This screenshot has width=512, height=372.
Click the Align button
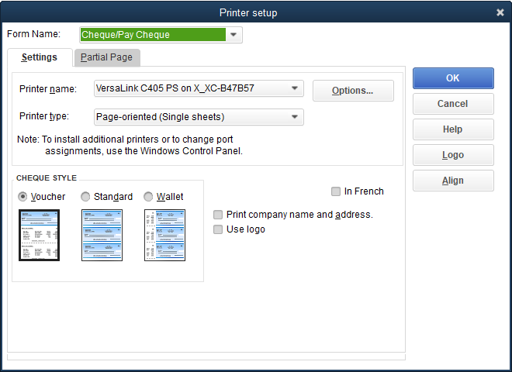[x=452, y=181]
